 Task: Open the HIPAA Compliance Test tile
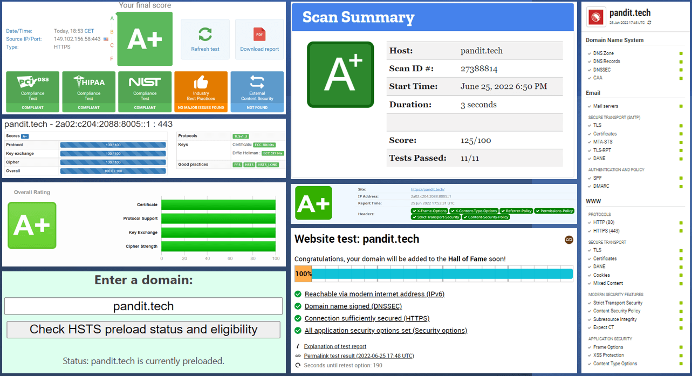tap(89, 91)
